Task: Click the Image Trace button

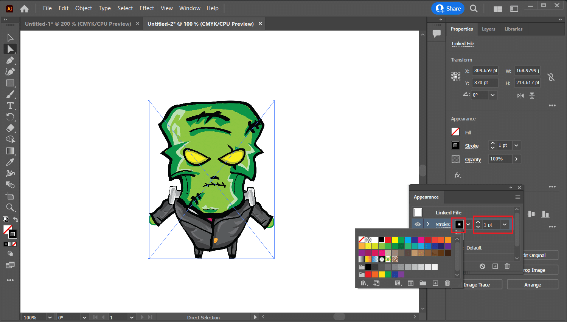Action: [477, 285]
